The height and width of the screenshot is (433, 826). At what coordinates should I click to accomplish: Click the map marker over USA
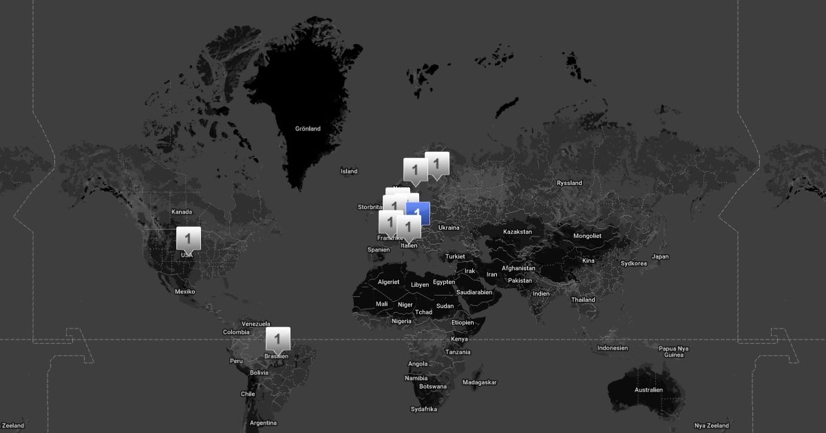point(188,238)
